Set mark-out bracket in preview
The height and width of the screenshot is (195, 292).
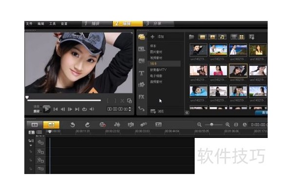(115, 101)
